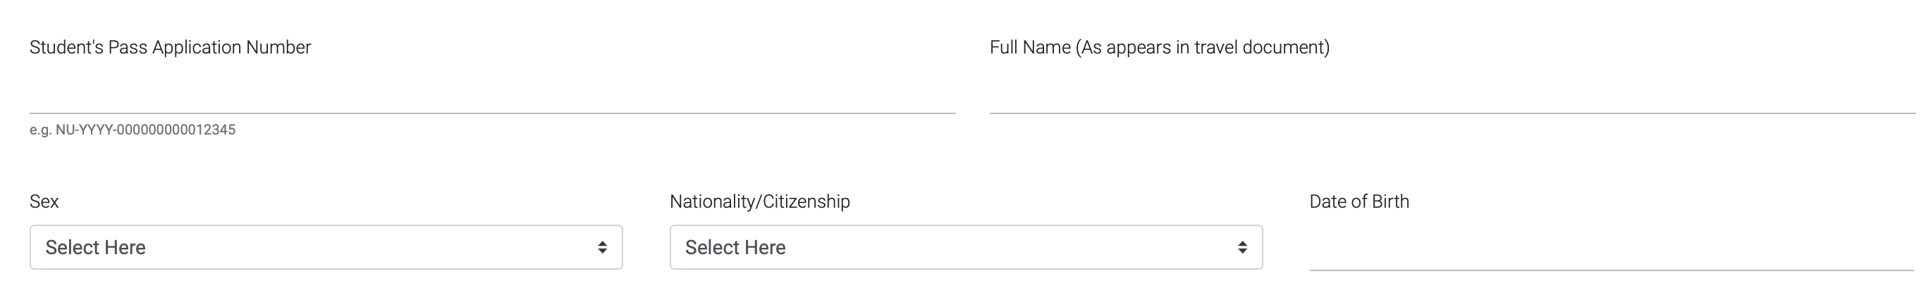Expand the Nationality/Citizenship select box

pos(966,247)
